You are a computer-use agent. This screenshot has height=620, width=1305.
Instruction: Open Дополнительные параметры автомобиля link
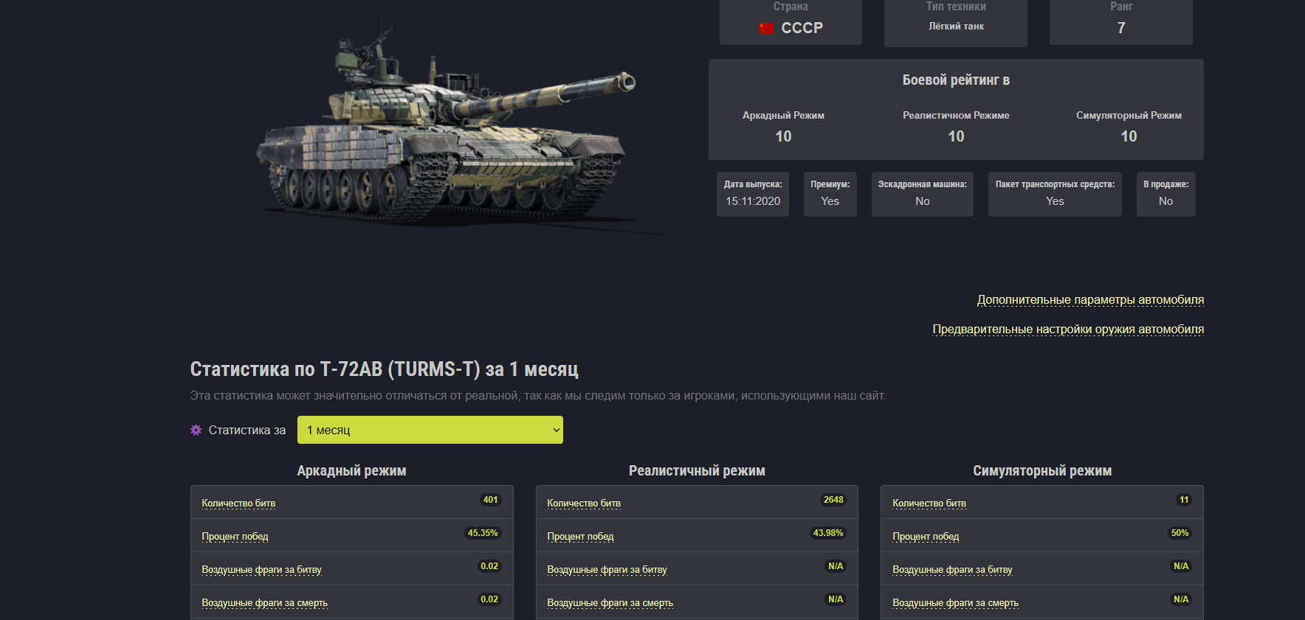click(1090, 300)
